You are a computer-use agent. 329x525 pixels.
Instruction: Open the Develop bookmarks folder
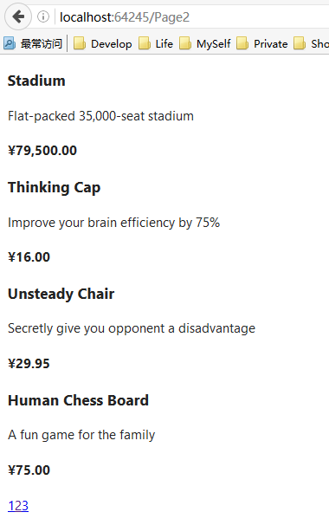102,43
